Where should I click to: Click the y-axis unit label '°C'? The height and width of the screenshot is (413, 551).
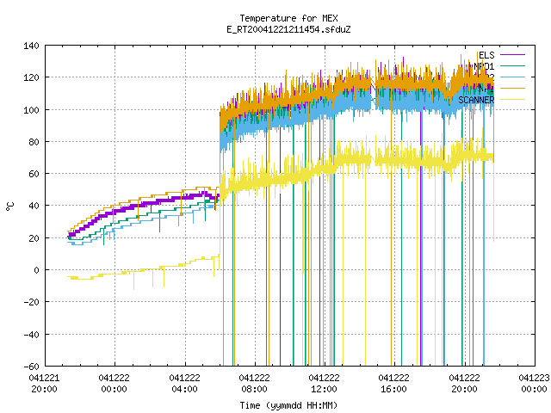(10, 206)
